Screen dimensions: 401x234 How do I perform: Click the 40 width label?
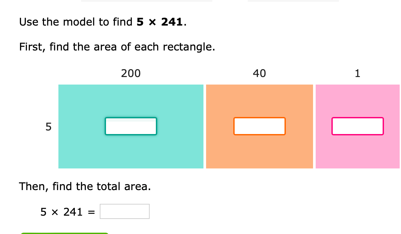[x=259, y=73]
